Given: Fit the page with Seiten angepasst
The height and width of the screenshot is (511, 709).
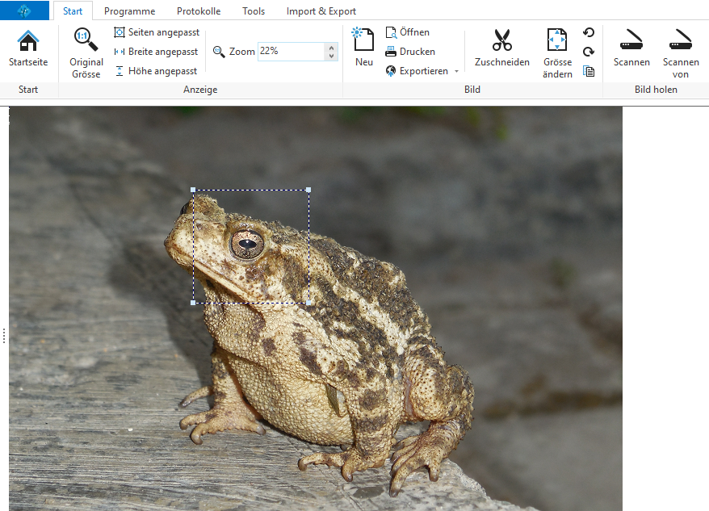Looking at the screenshot, I should coord(157,32).
